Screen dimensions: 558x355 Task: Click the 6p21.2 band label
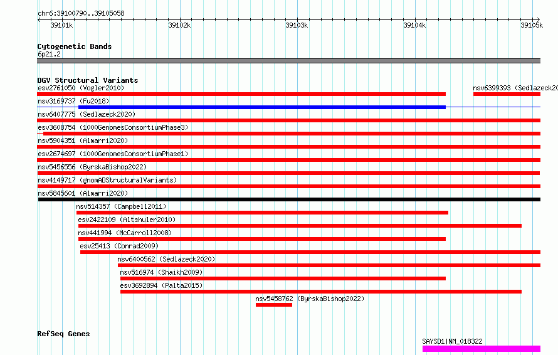(49, 54)
